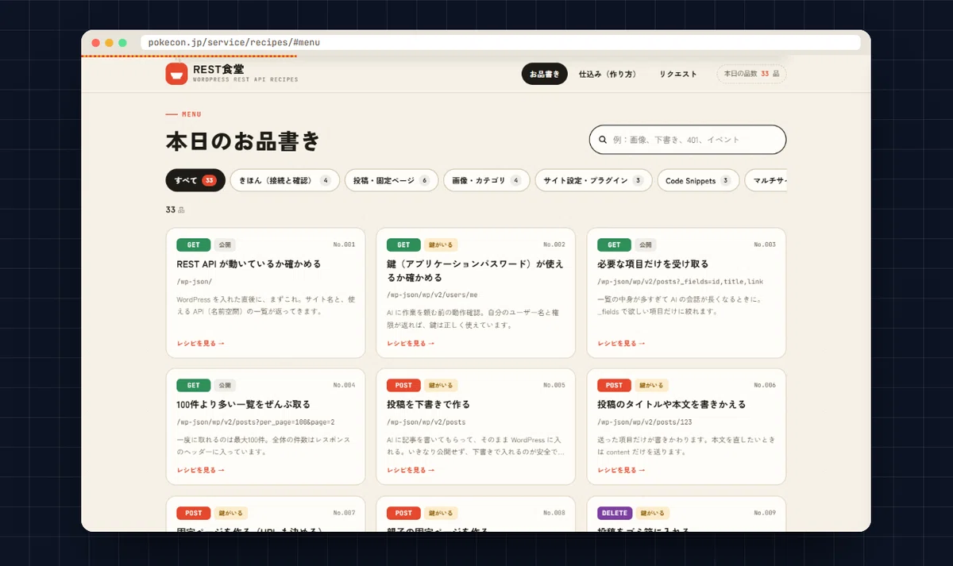Click POST badge on card No.006
The image size is (953, 566).
click(x=614, y=385)
